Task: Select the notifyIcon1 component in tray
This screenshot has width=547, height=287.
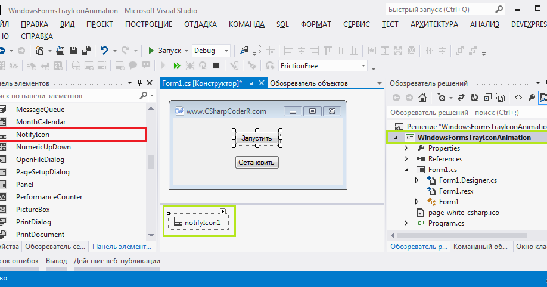Action: [198, 223]
